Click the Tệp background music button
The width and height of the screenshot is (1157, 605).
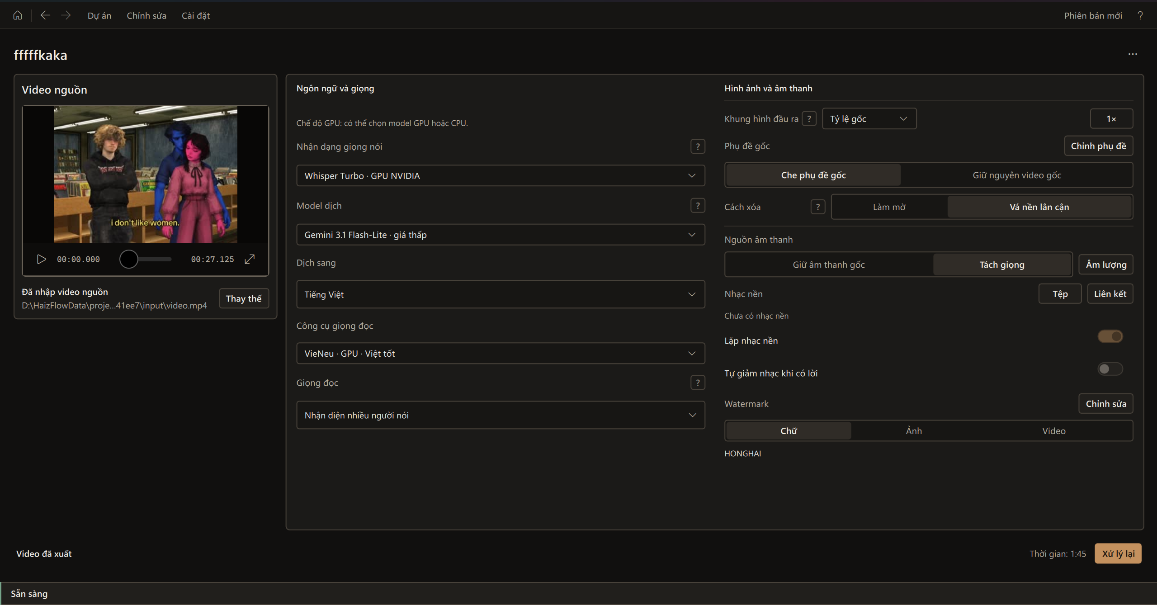point(1060,294)
